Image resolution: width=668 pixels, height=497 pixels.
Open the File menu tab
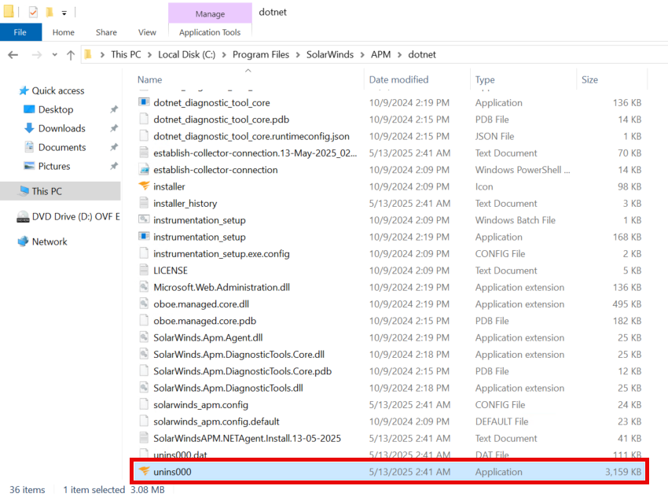coord(20,32)
